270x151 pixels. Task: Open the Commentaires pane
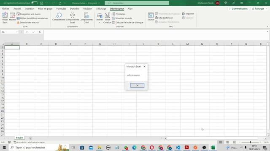coord(238,8)
